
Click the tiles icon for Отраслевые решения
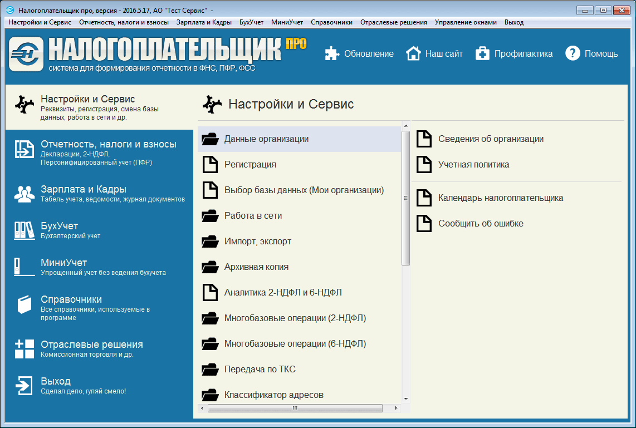(25, 349)
